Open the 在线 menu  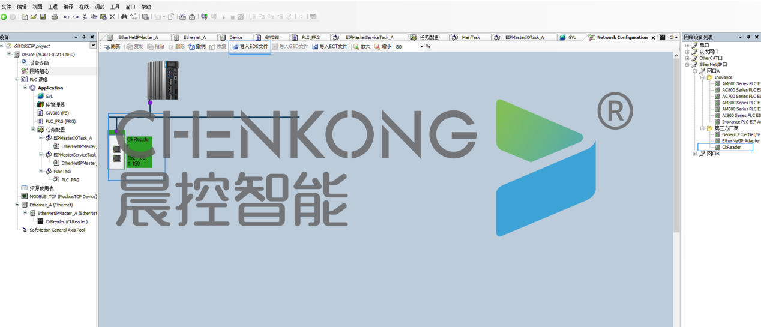84,7
